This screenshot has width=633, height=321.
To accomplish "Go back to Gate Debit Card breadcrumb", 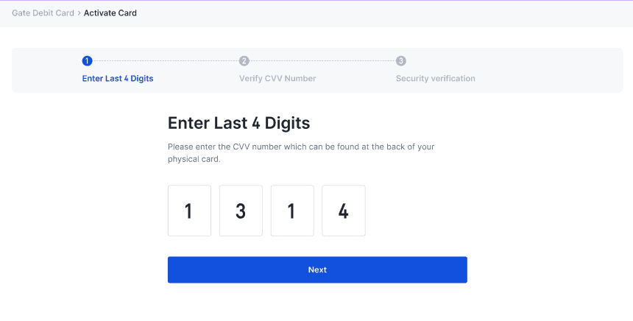I will click(43, 13).
